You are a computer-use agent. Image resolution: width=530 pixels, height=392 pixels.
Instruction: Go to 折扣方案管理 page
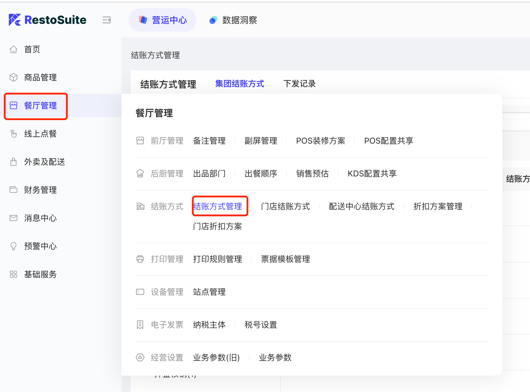[x=438, y=206]
